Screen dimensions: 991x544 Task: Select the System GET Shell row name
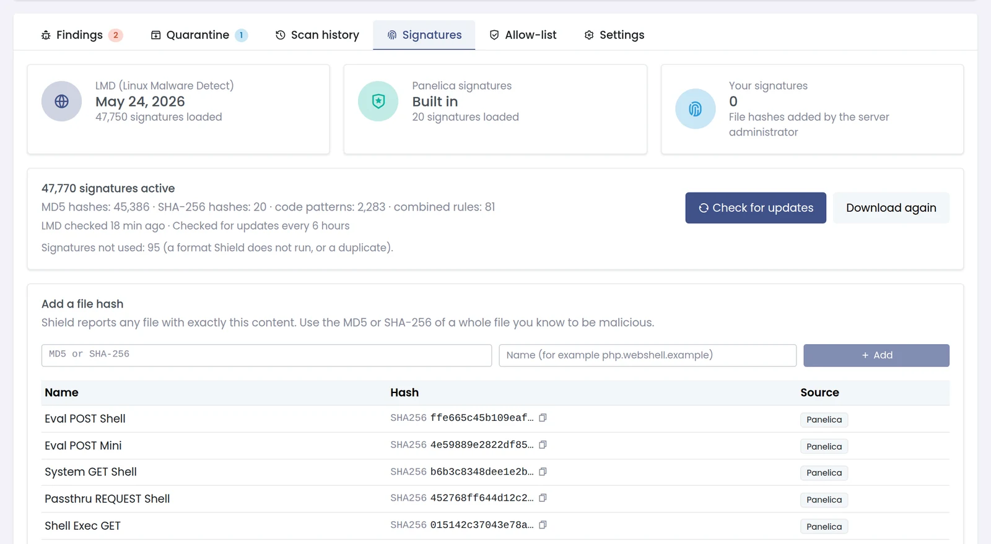click(x=90, y=472)
